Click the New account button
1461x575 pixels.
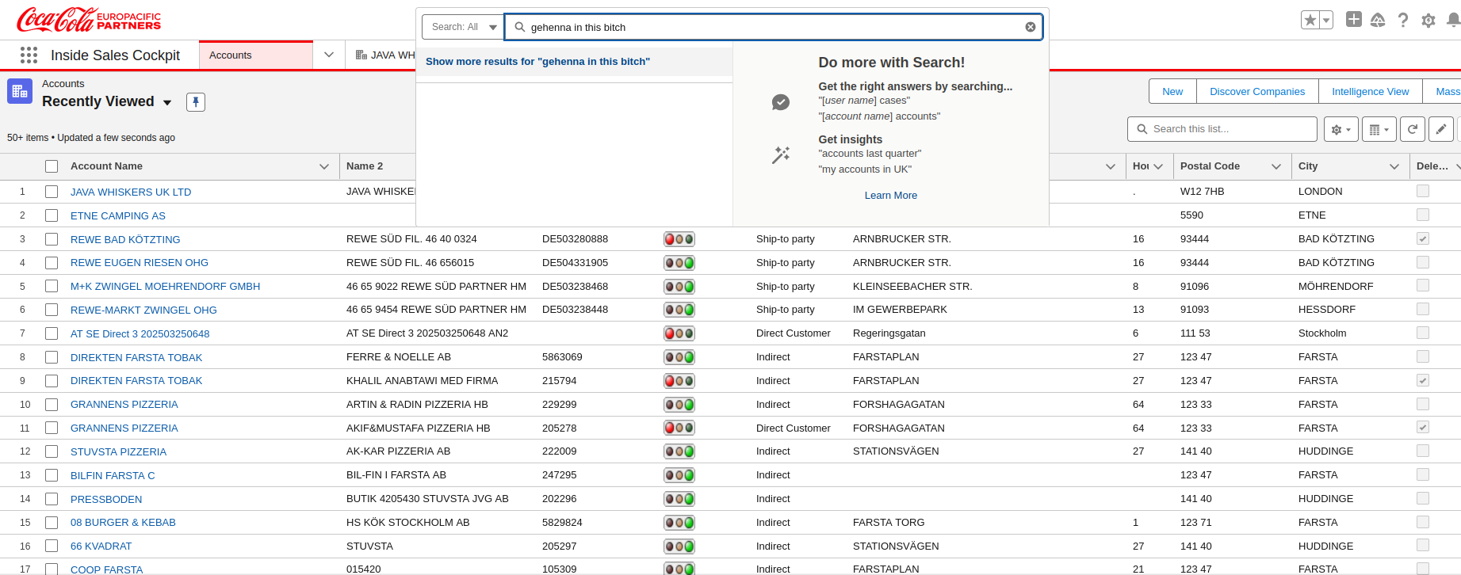1172,91
